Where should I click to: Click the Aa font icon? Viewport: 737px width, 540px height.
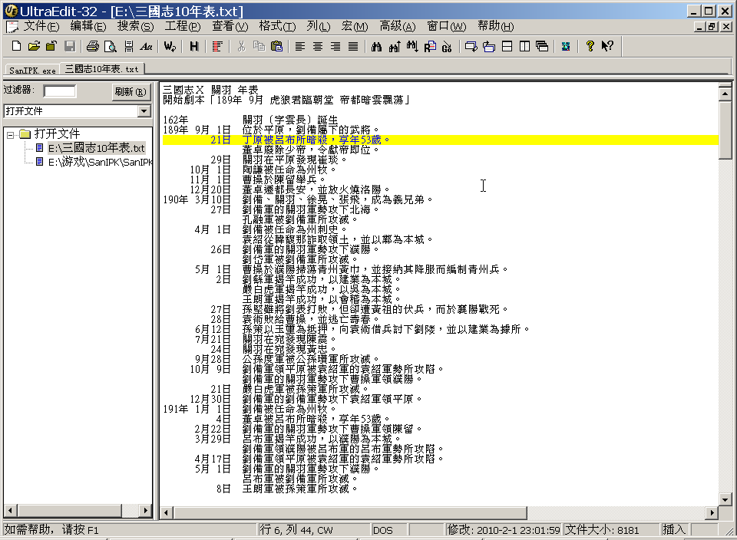(146, 46)
